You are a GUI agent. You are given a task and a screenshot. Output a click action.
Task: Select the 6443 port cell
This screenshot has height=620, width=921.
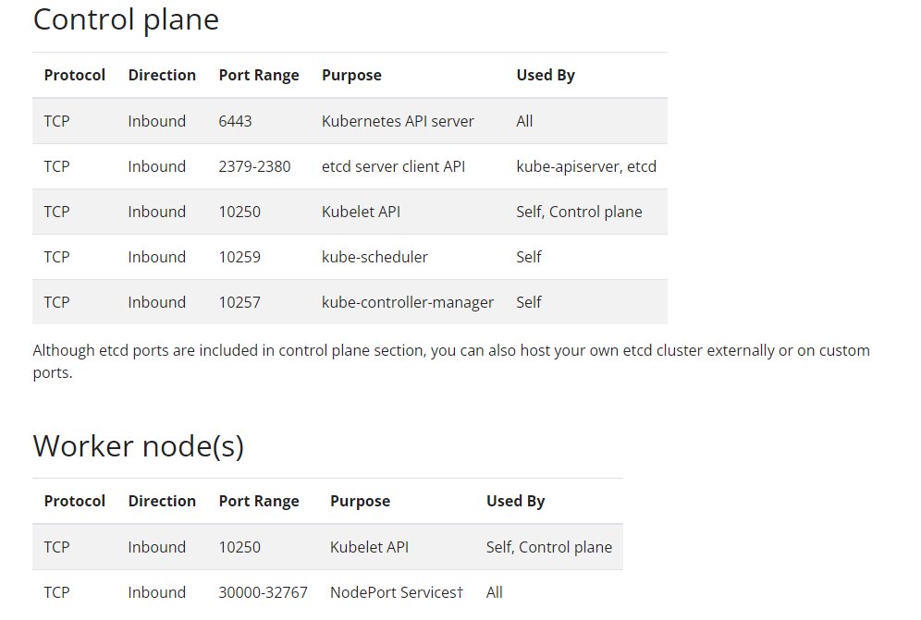click(235, 121)
